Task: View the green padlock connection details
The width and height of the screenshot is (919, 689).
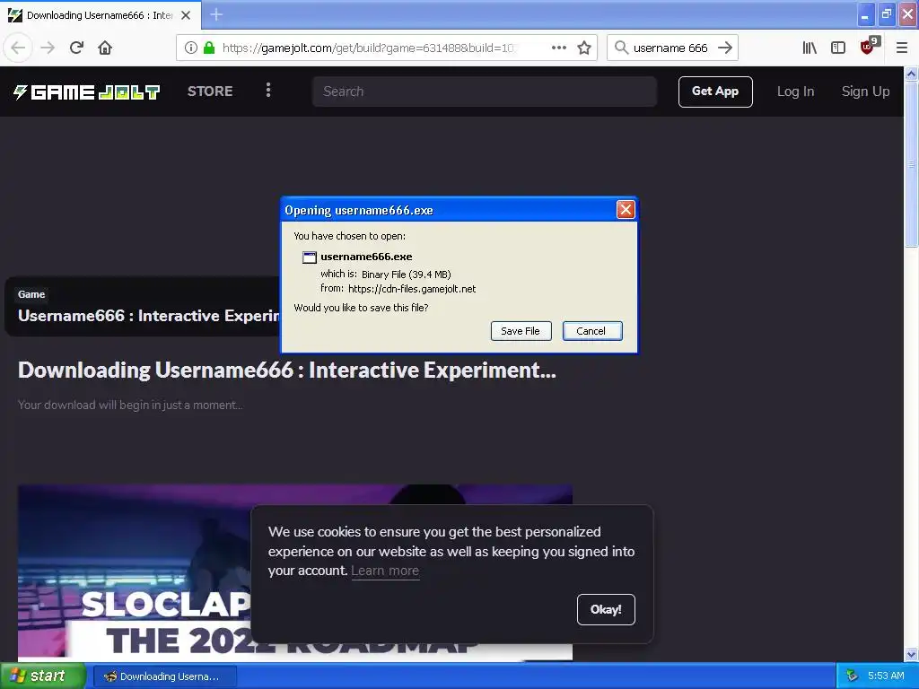Action: (208, 48)
